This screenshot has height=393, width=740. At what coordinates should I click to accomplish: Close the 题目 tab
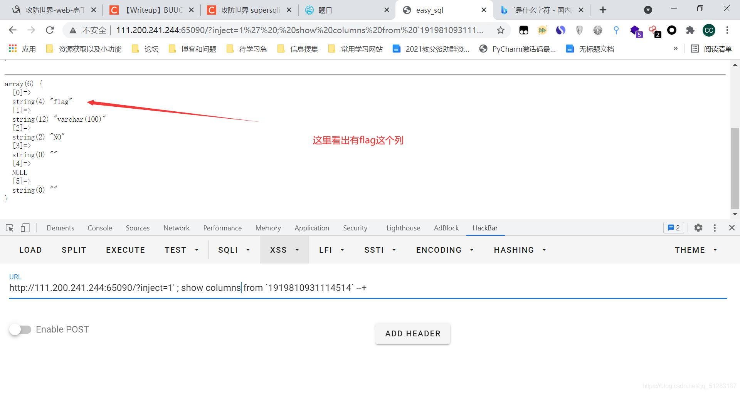387,10
